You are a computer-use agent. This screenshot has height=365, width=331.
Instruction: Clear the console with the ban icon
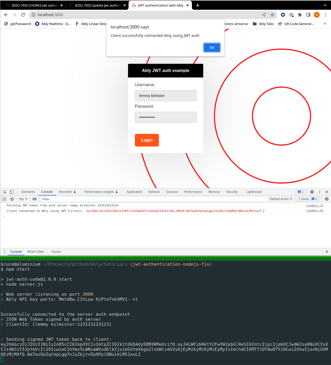pyautogui.click(x=12, y=199)
